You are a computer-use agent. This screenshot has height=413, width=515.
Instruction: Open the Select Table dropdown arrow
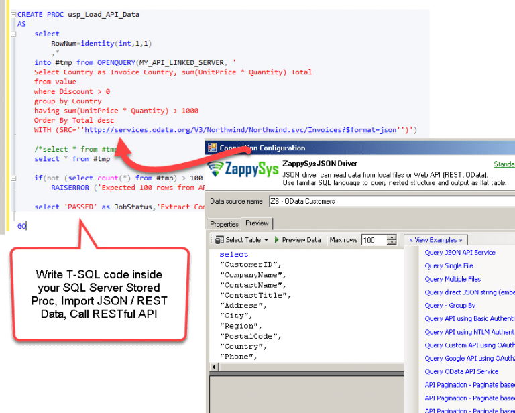[266, 240]
